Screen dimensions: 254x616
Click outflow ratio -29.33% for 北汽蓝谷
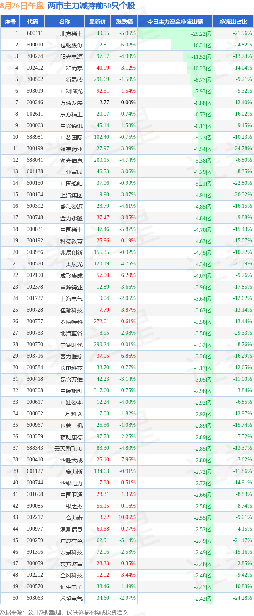point(242,333)
